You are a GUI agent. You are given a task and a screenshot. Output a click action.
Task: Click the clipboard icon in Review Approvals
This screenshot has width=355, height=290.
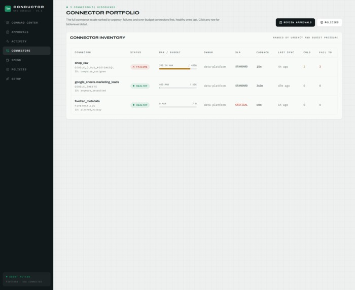pos(281,23)
